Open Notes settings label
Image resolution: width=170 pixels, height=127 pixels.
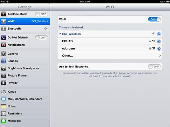click(x=12, y=106)
